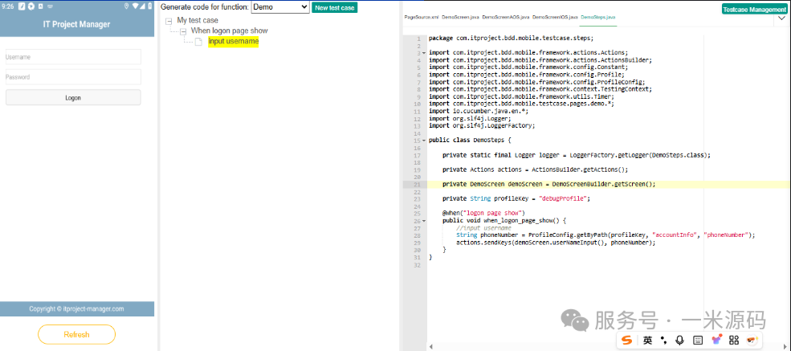Tap location icon in phone status bar
The width and height of the screenshot is (791, 351).
[x=126, y=6]
